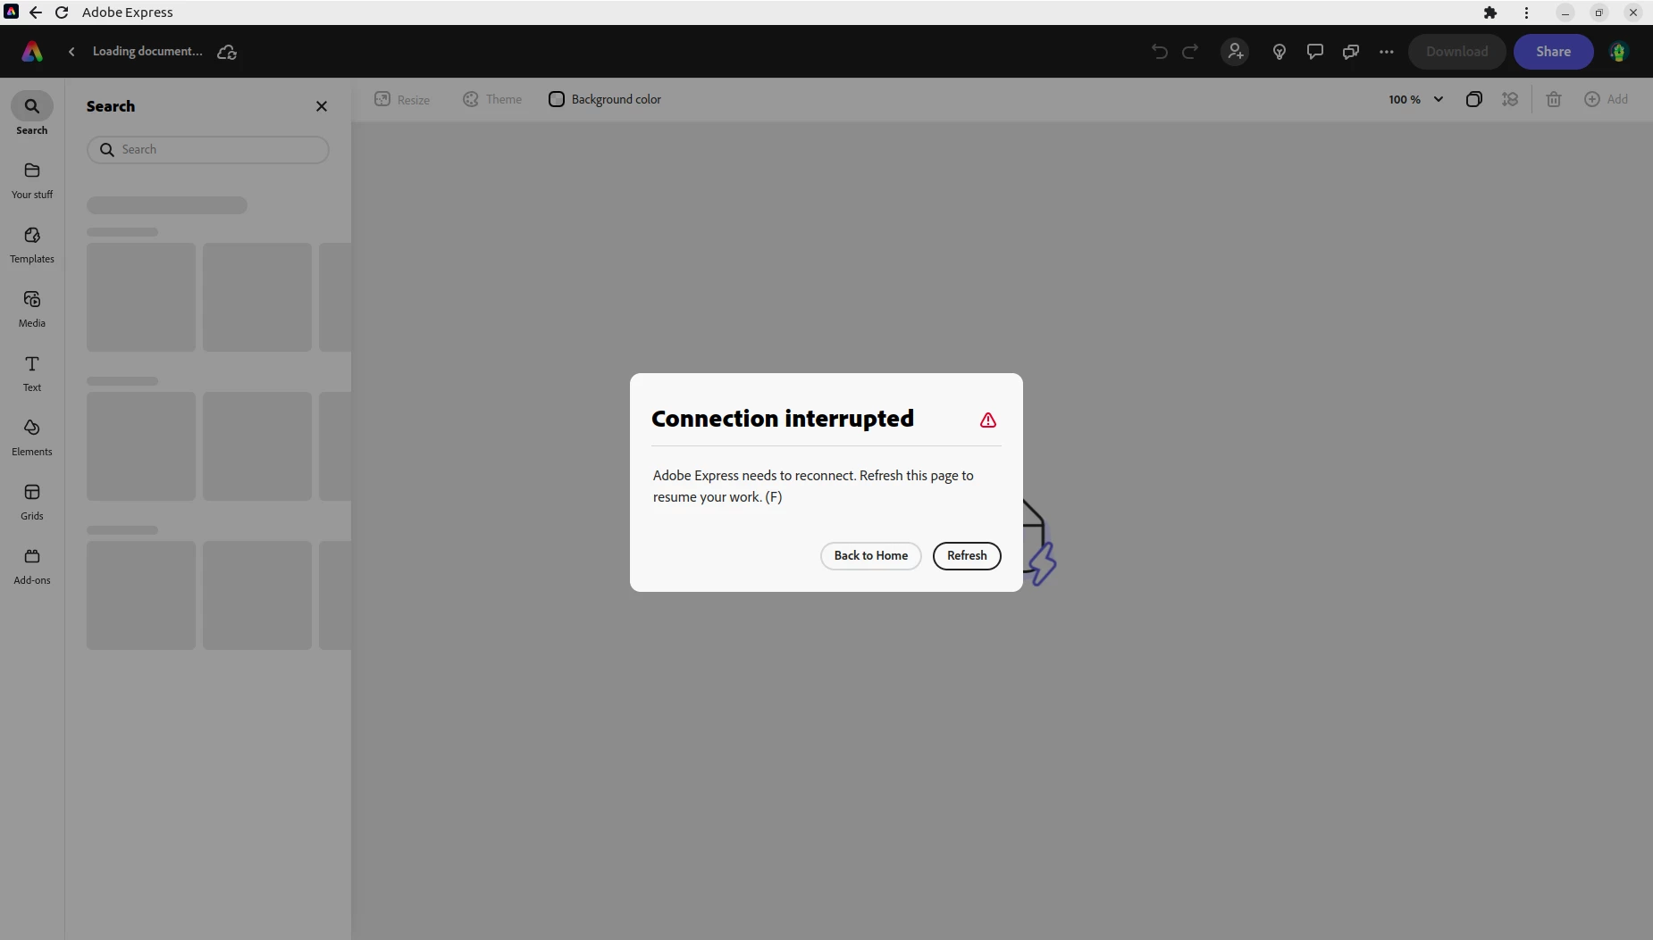
Task: Click the back chevron beside Loading document
Action: tap(71, 52)
